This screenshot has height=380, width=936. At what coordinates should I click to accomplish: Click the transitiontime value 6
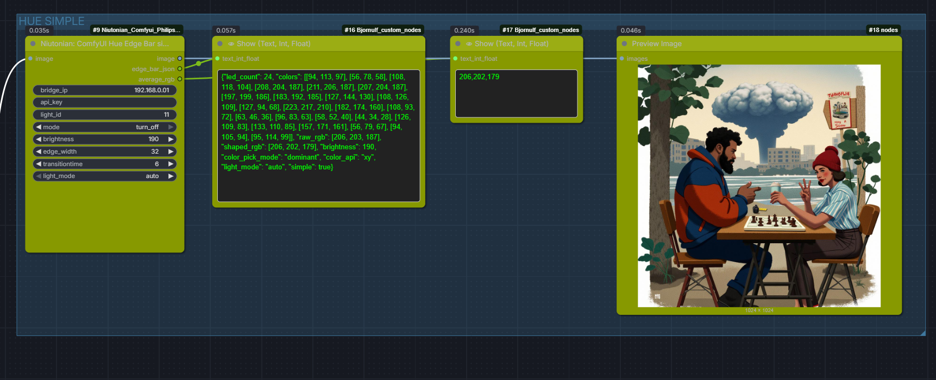(x=157, y=164)
